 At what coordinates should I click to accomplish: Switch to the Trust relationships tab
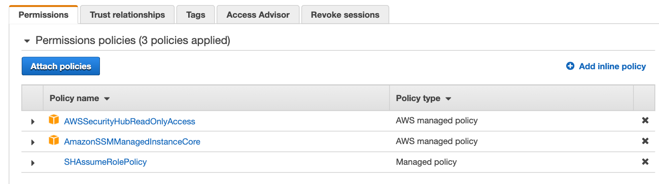pos(127,15)
